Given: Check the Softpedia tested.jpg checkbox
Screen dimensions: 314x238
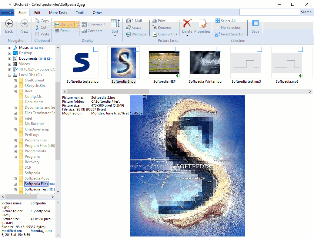Looking at the screenshot, I should 96,49.
